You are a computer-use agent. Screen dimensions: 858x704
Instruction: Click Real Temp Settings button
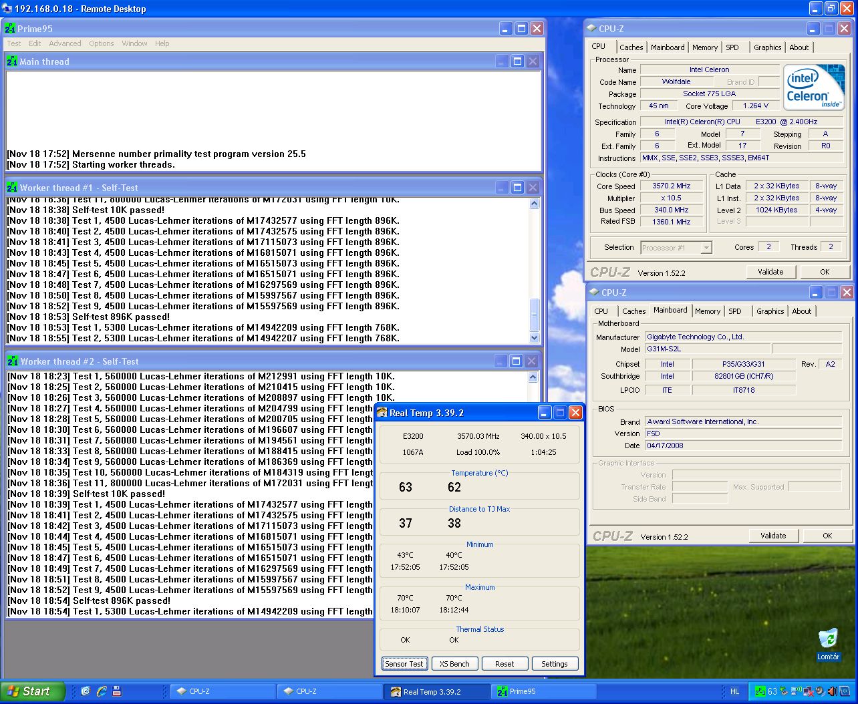(554, 664)
